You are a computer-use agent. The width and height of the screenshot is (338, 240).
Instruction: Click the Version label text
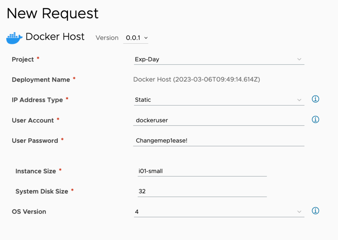pyautogui.click(x=107, y=38)
